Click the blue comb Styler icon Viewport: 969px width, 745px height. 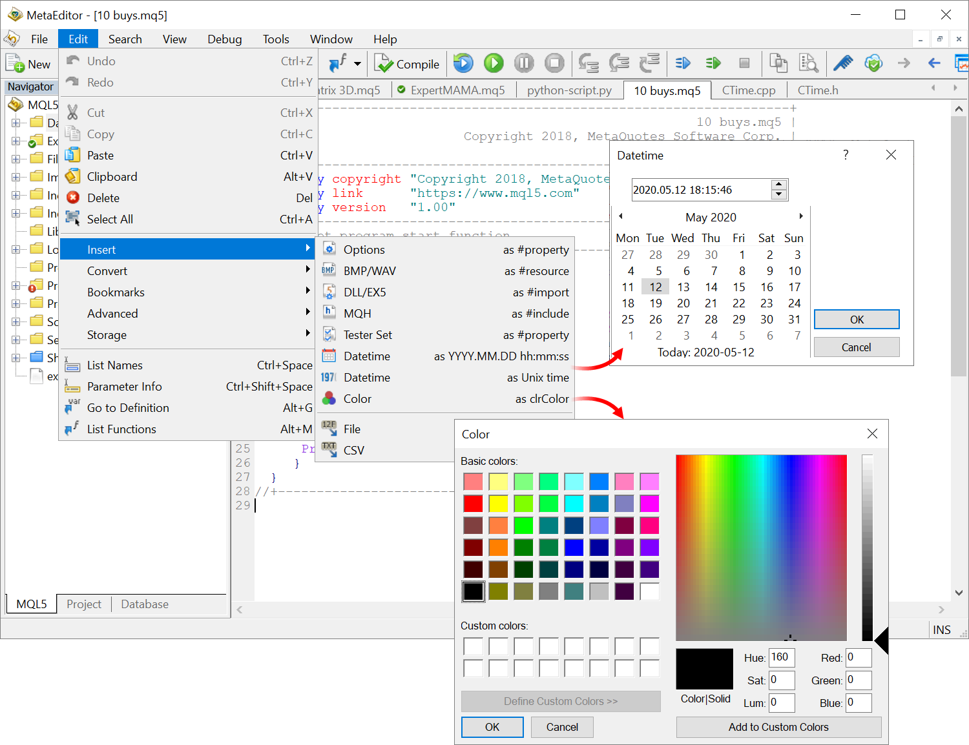click(843, 63)
